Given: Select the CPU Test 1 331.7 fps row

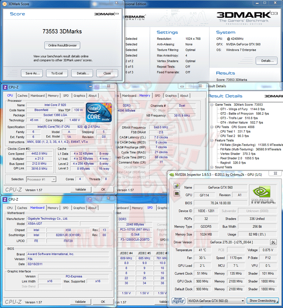Looking at the screenshot, I should tap(235, 131).
